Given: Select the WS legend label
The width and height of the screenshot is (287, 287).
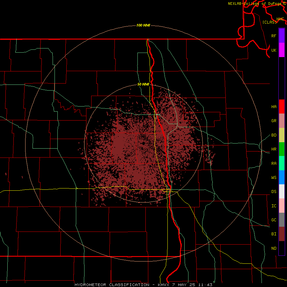Looking at the screenshot, I should click(x=274, y=177).
